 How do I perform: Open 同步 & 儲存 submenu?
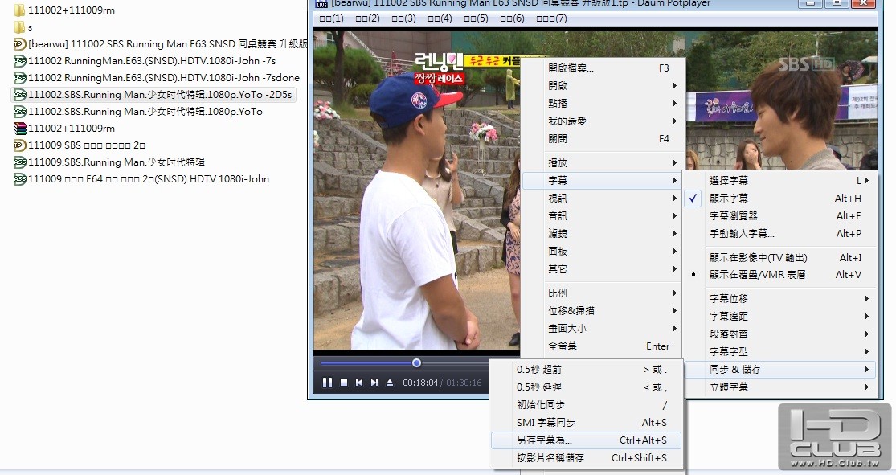(x=779, y=369)
